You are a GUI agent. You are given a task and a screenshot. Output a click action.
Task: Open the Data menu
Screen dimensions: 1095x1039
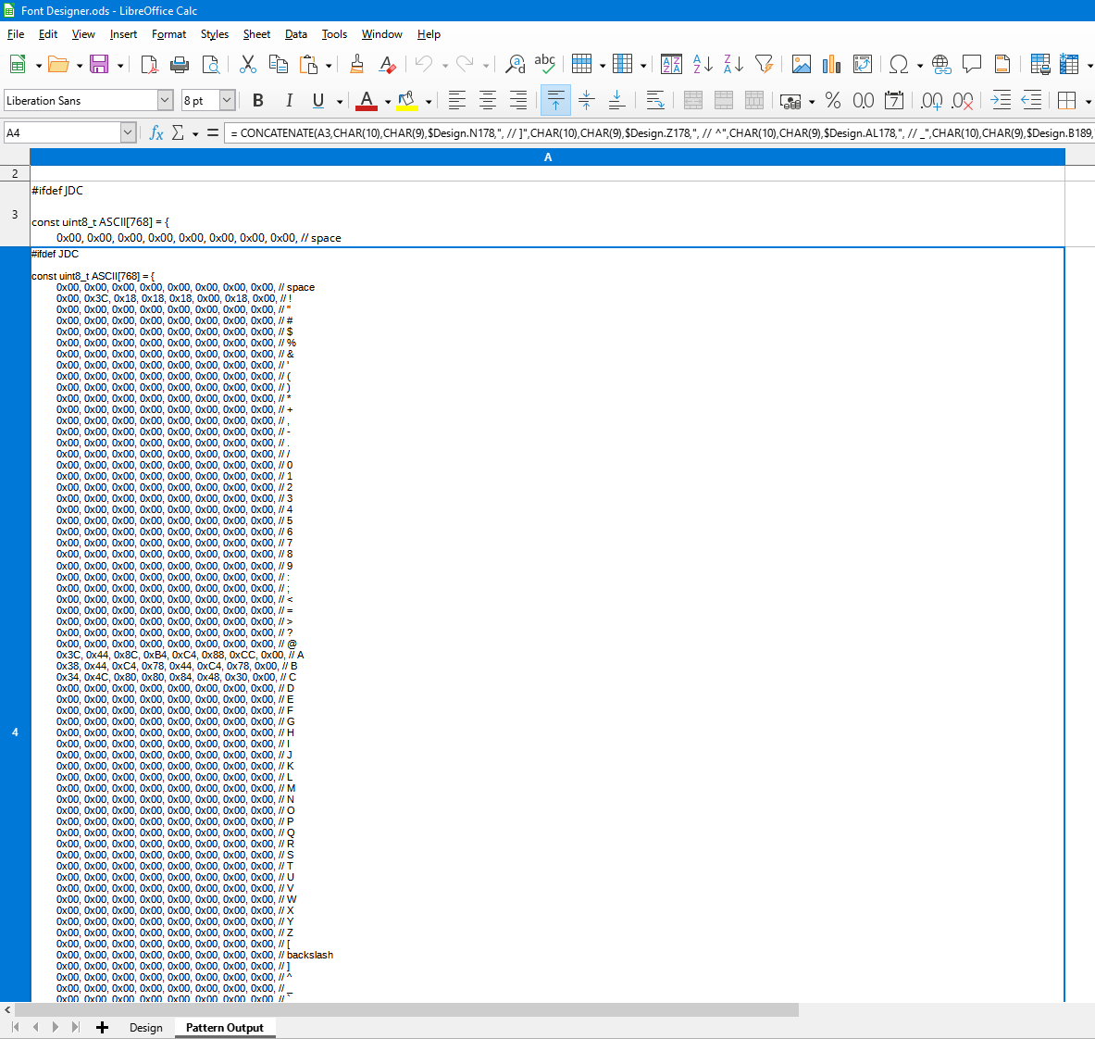[296, 34]
